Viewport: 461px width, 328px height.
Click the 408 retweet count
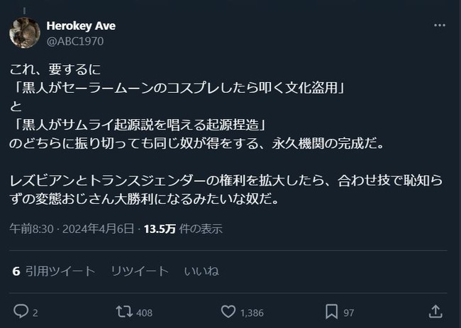point(144,312)
